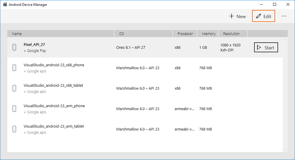
Task: Click the scroll up arrow of the list
Action: 285,40
